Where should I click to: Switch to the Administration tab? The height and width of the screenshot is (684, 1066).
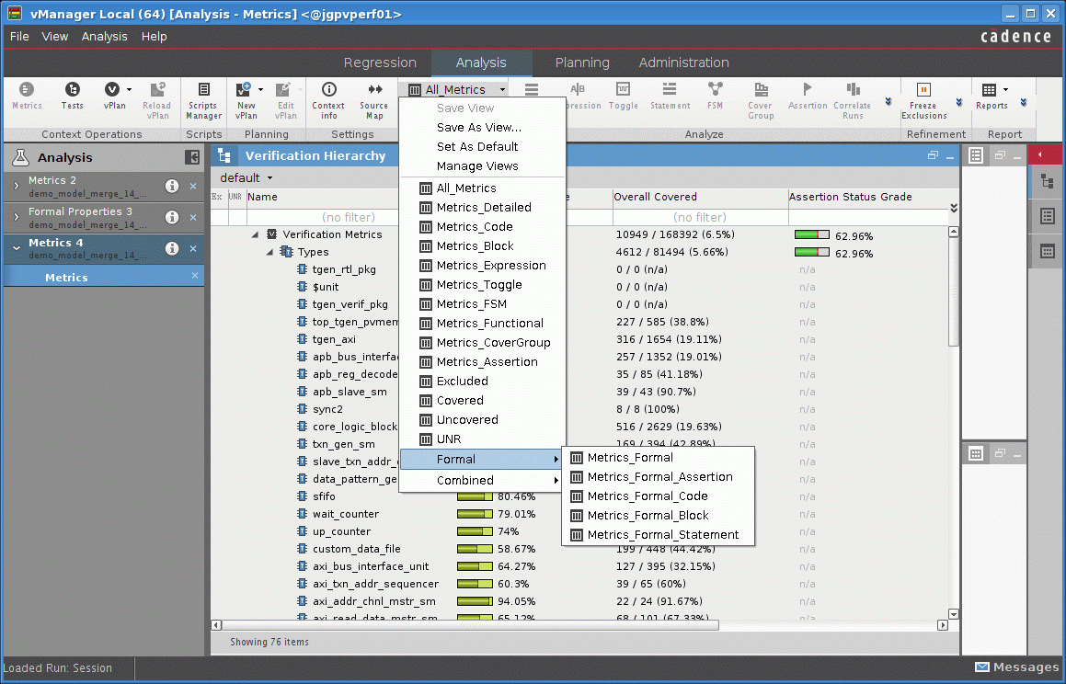click(x=683, y=63)
